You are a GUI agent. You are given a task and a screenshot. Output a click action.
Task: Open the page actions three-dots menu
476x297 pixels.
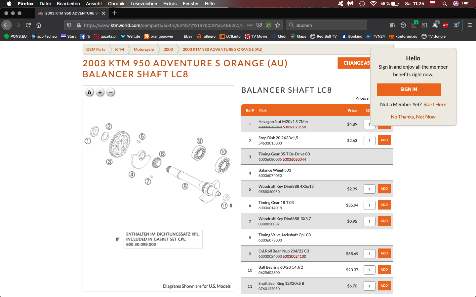pos(250,25)
